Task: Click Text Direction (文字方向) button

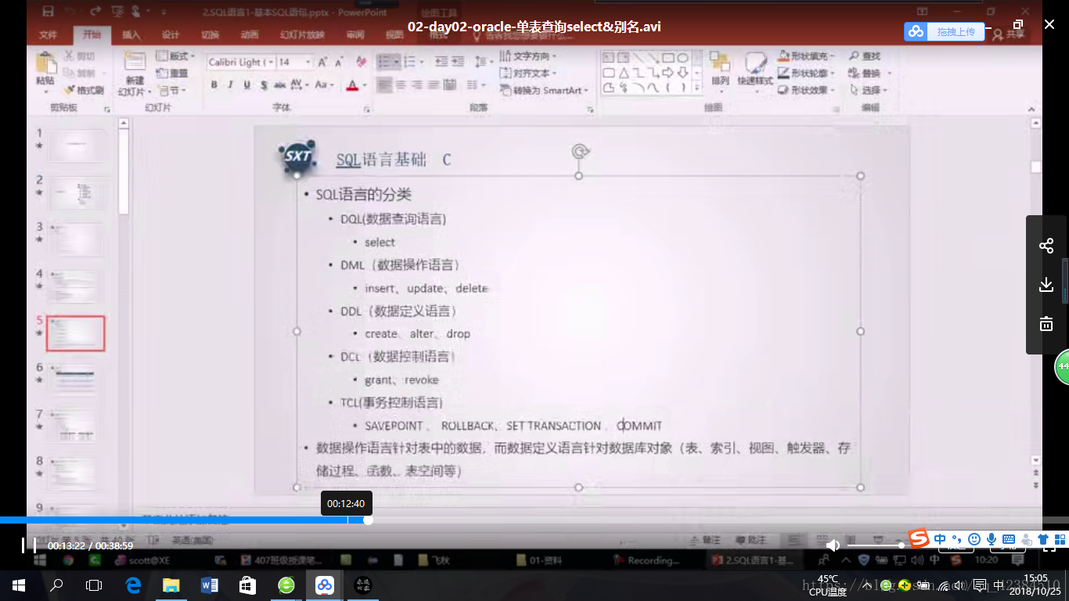Action: coord(529,56)
